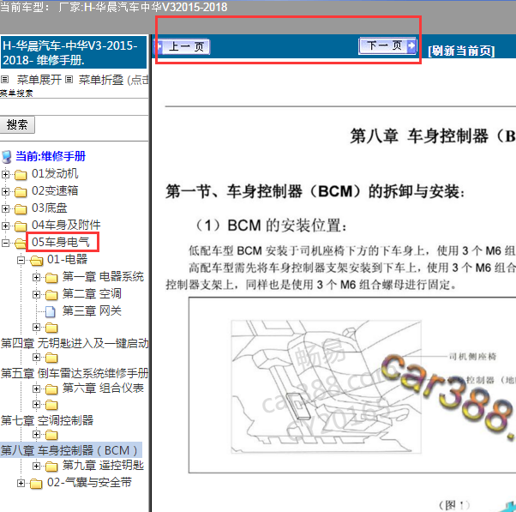Select the 01发动机 tree label
The image size is (516, 512).
point(55,173)
